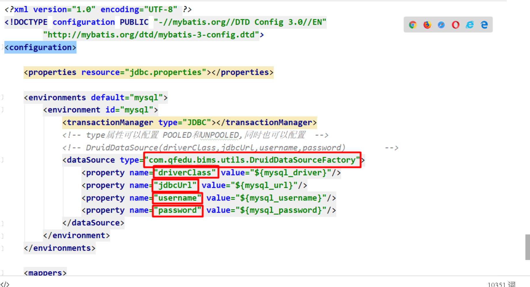
Task: Click the word count '10351 词' in status bar
Action: tap(501, 284)
